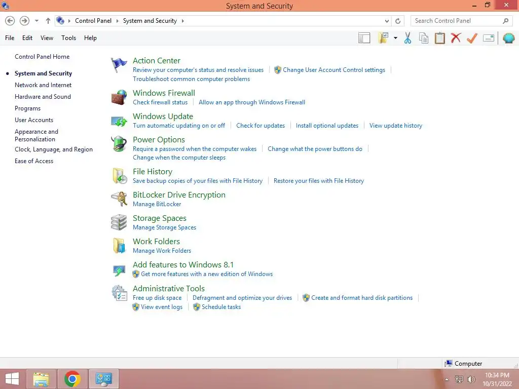The height and width of the screenshot is (389, 519).
Task: Open Clock, Language, and Region
Action: 54,149
